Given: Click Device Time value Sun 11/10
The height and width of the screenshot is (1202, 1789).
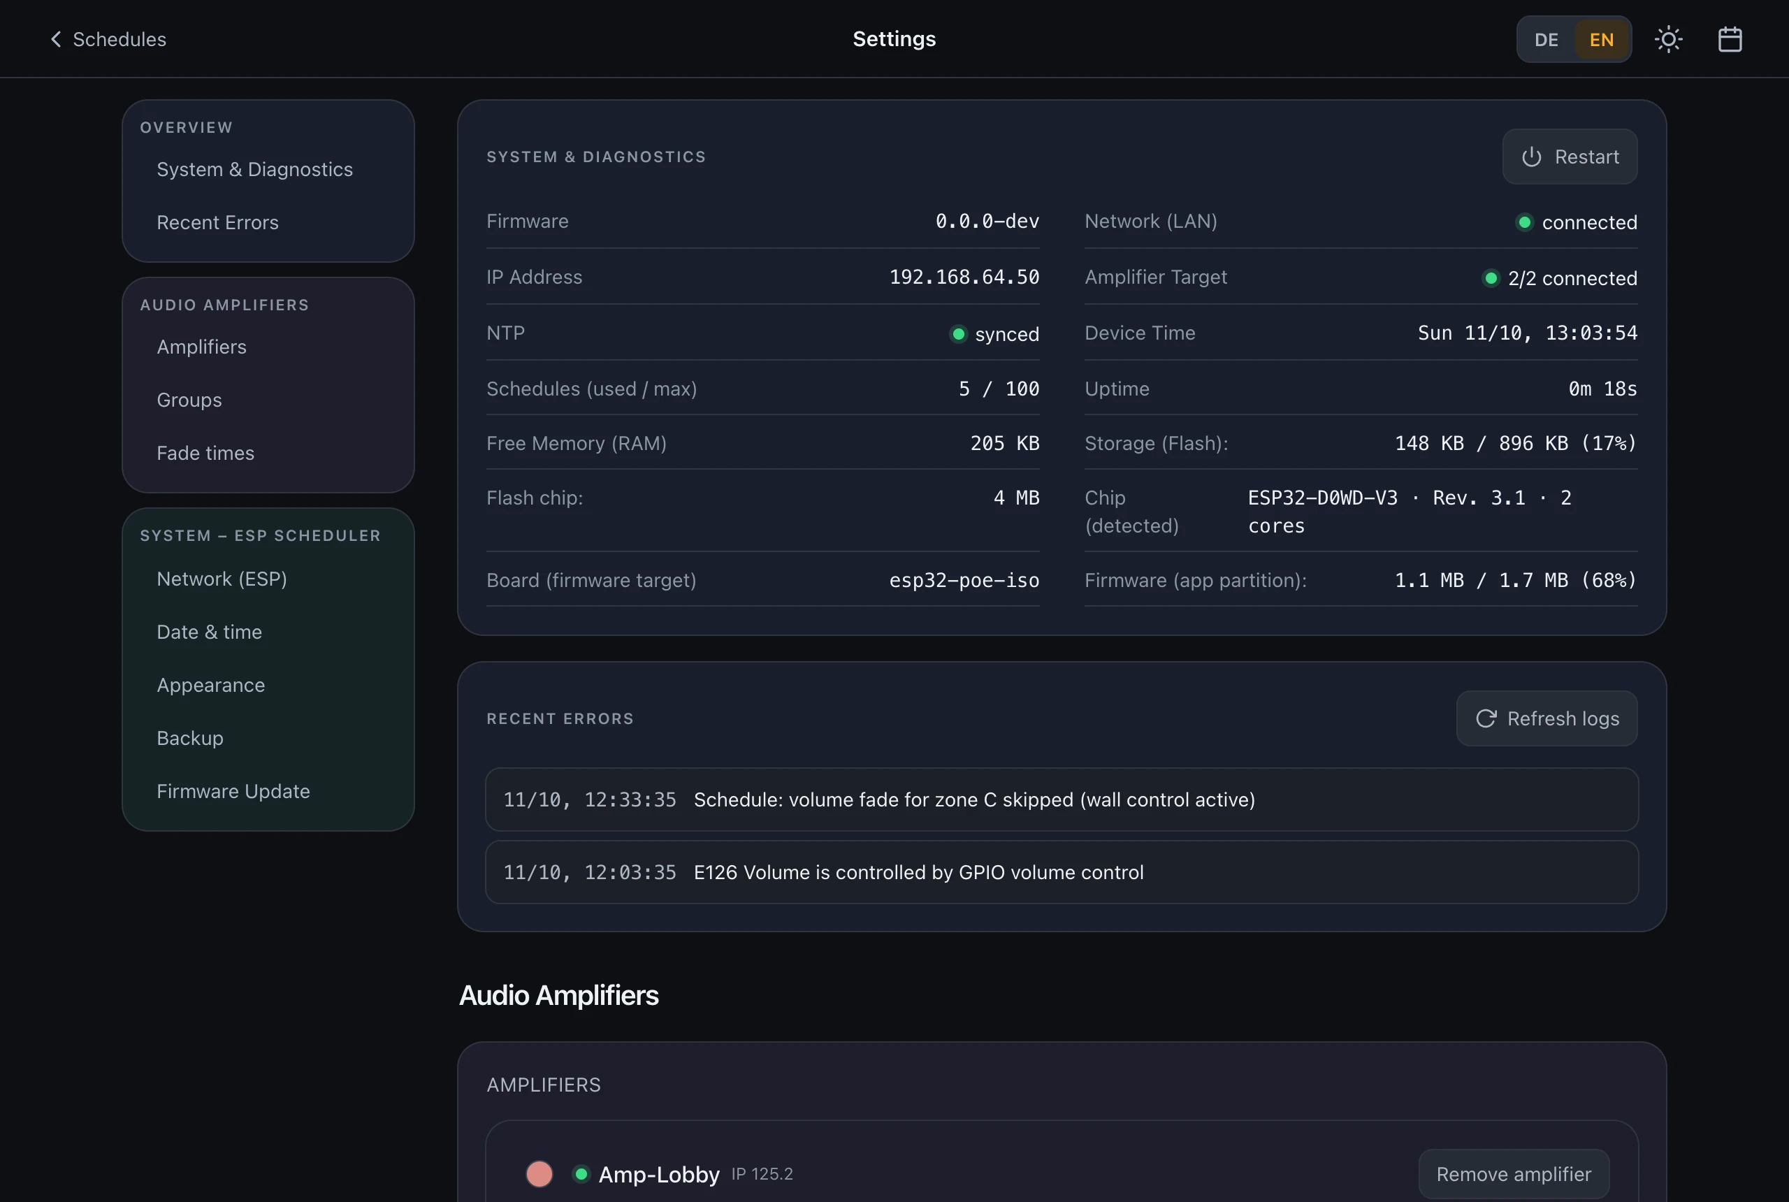Looking at the screenshot, I should point(1527,333).
